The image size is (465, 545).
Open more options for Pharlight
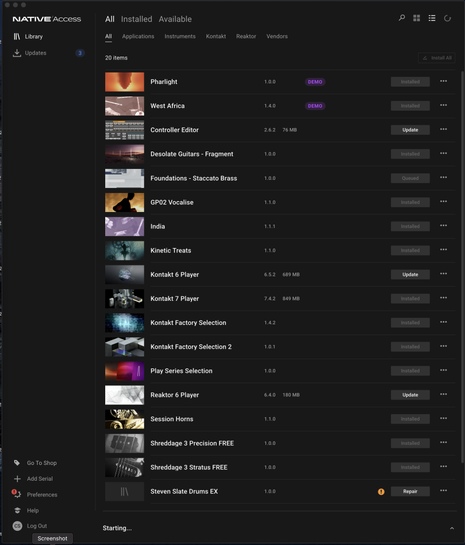coord(443,81)
